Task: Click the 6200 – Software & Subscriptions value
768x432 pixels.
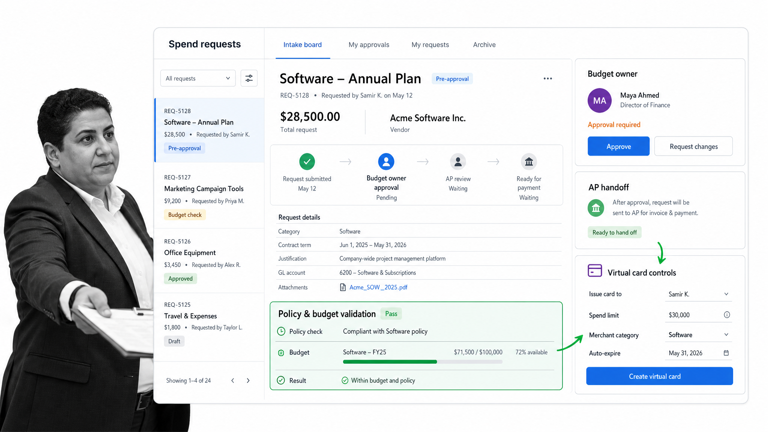Action: tap(378, 273)
